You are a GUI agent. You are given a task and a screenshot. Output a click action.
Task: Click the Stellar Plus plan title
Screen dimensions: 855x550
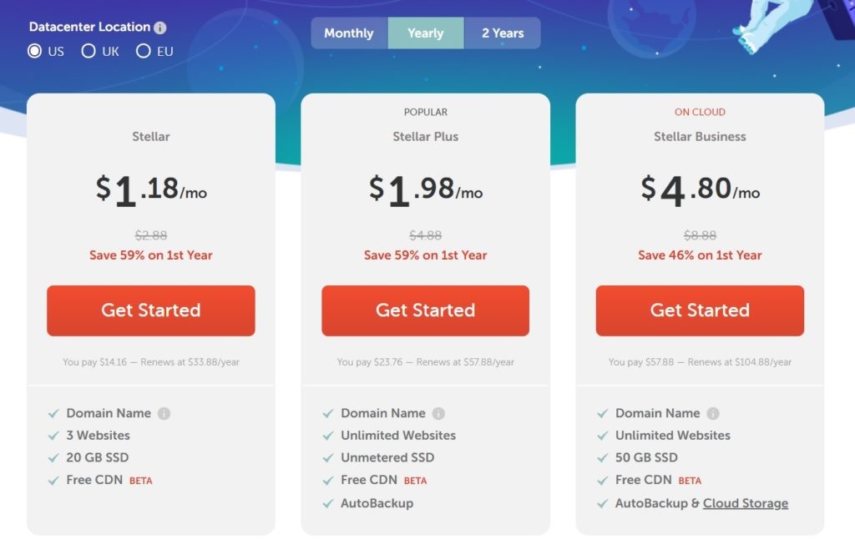click(x=425, y=137)
